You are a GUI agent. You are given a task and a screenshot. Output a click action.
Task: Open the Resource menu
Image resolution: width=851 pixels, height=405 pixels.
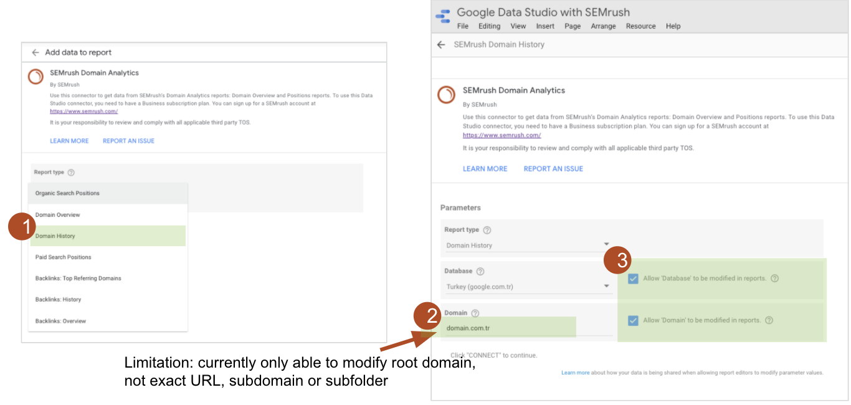coord(641,26)
